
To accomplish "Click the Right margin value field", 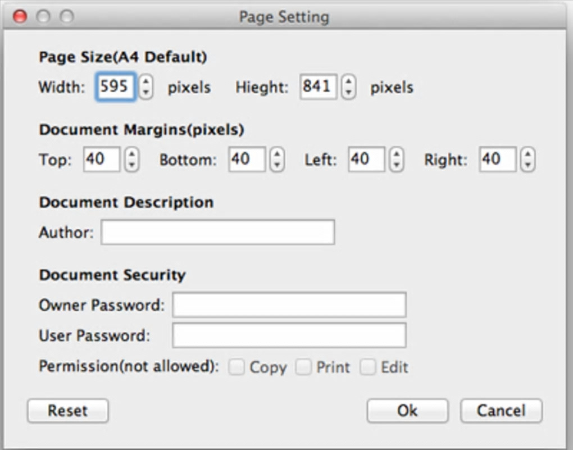I will 497,160.
